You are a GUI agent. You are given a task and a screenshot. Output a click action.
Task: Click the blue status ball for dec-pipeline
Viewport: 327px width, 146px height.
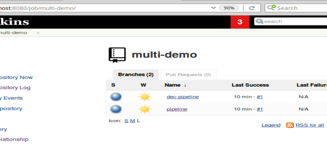(116, 97)
